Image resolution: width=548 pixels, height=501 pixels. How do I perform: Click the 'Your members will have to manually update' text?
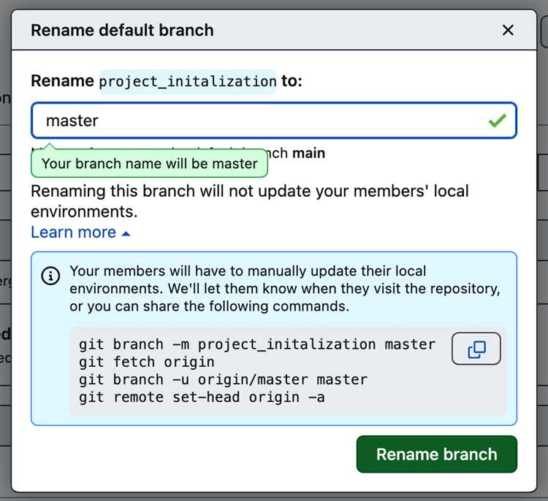point(285,289)
